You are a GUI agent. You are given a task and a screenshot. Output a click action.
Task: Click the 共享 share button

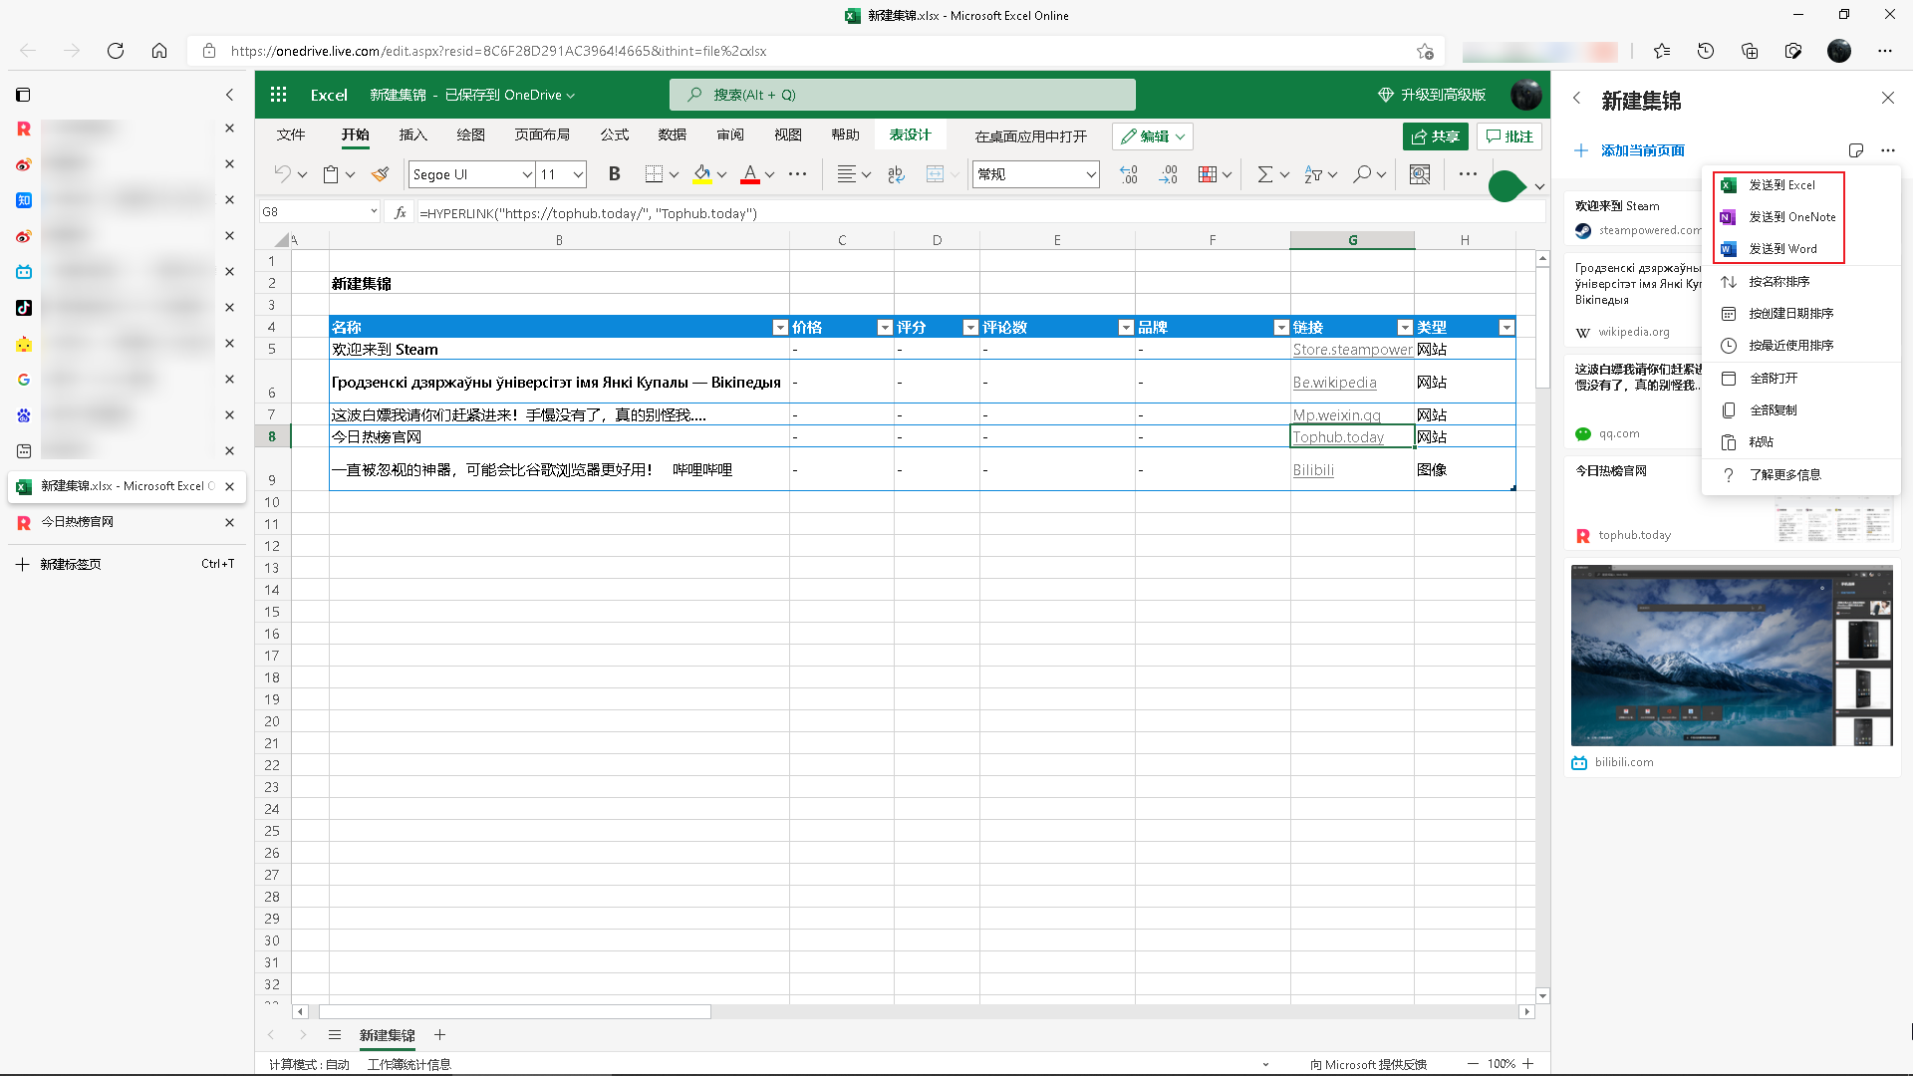click(1436, 136)
